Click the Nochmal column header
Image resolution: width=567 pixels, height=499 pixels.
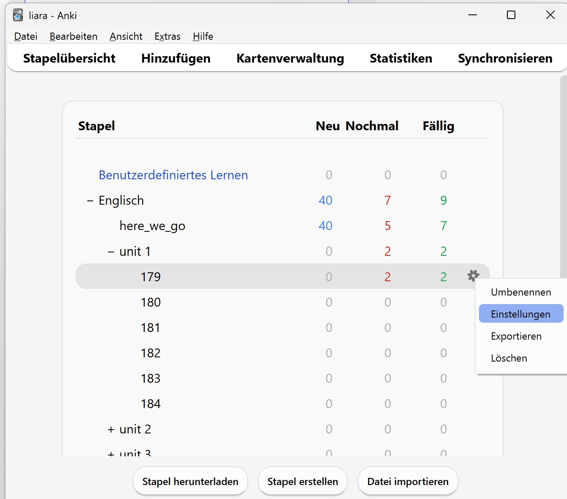[372, 126]
